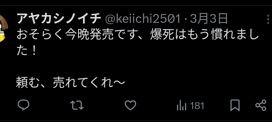The height and width of the screenshot is (122, 272).
Task: Click the display name アヤカシノイチ
Action: coord(59,19)
